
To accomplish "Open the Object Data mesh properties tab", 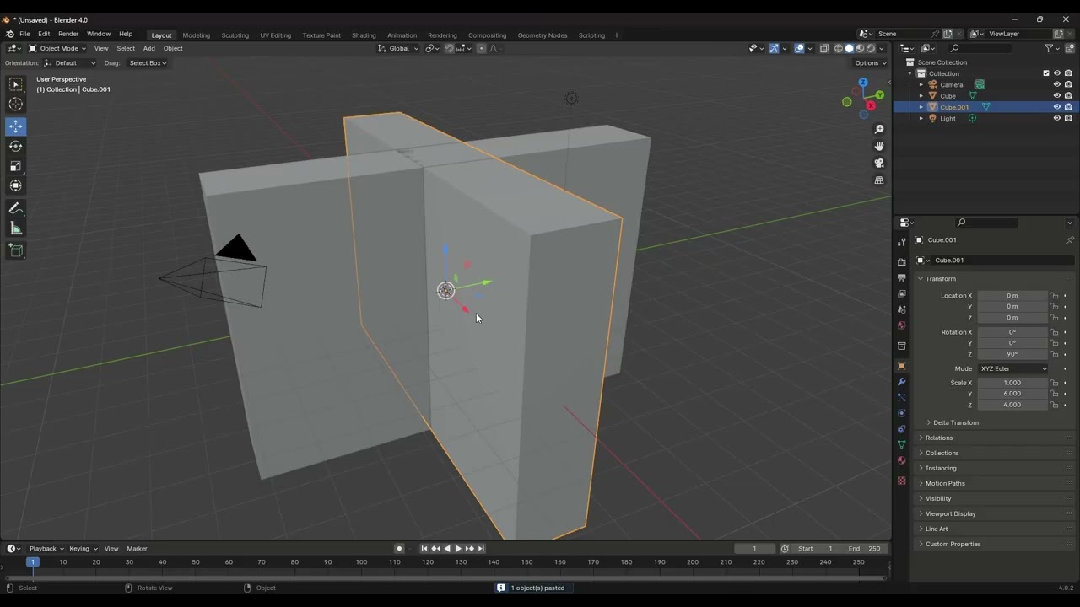I will pyautogui.click(x=901, y=444).
